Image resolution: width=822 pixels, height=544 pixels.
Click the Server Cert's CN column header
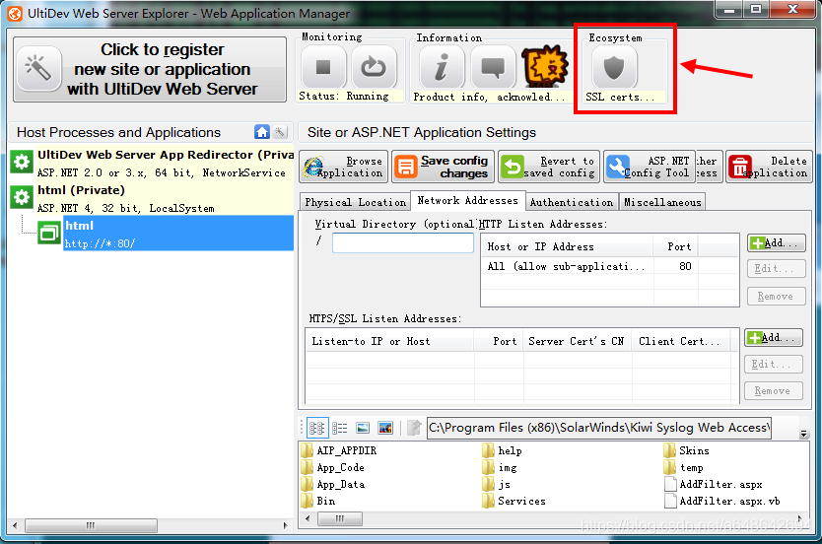(578, 342)
